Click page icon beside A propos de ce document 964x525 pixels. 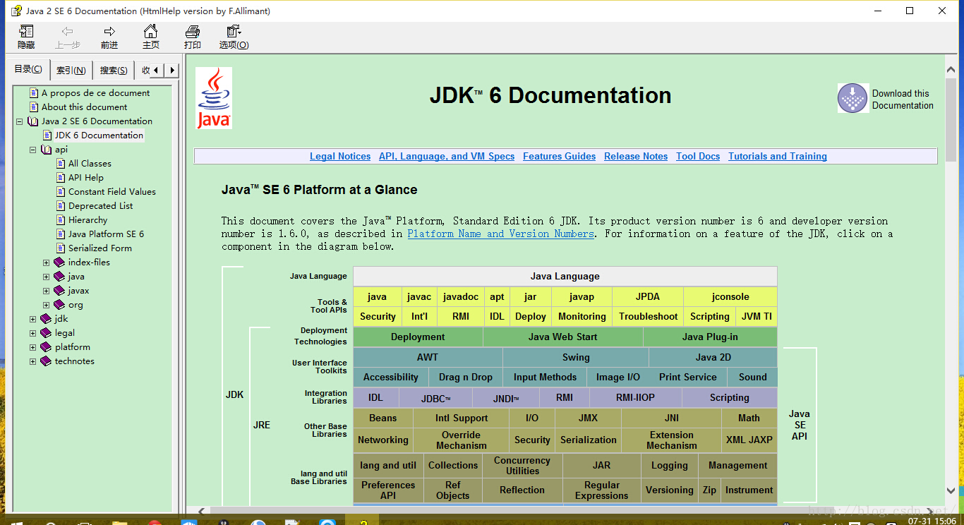(34, 93)
